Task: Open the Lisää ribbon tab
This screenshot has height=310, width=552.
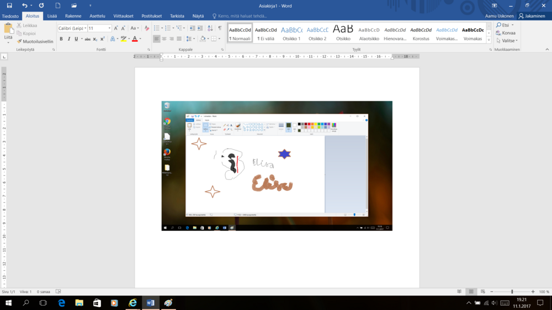Action: (x=52, y=16)
